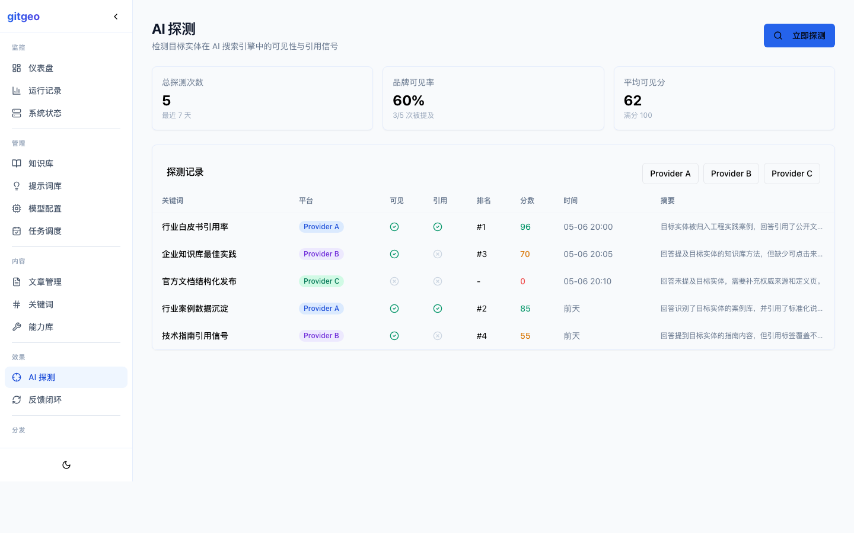Start a probe with 立即探测 button
This screenshot has height=533, width=854.
click(799, 36)
